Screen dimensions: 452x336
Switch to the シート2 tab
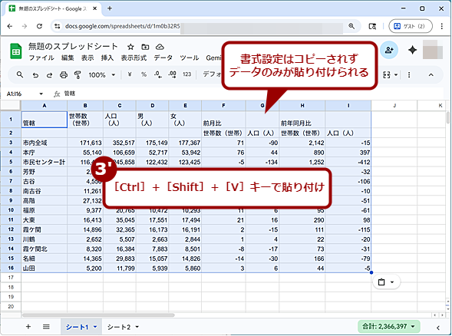tap(123, 327)
